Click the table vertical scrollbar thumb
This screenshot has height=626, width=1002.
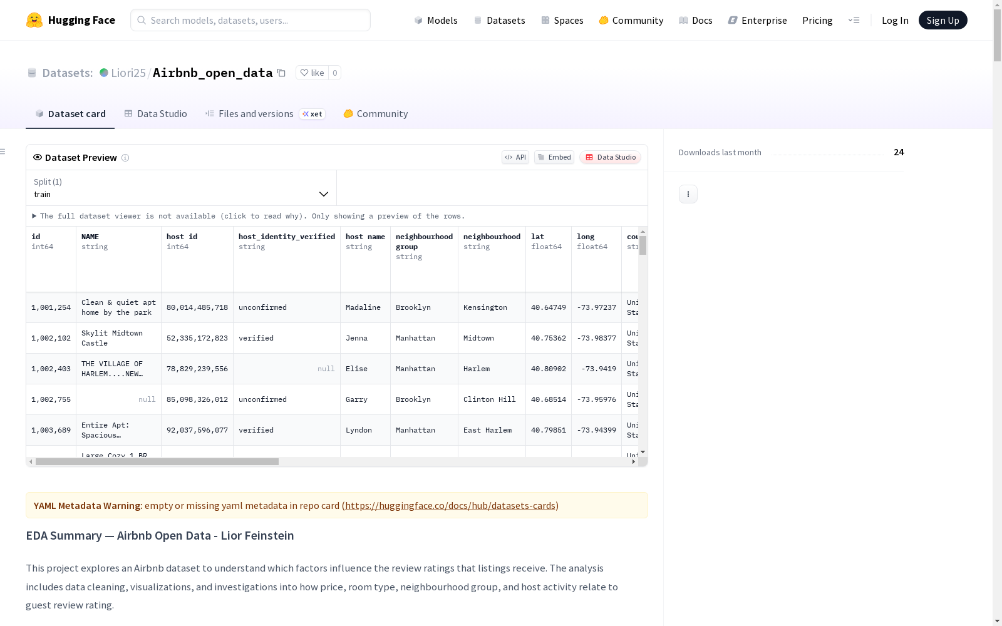click(x=643, y=245)
